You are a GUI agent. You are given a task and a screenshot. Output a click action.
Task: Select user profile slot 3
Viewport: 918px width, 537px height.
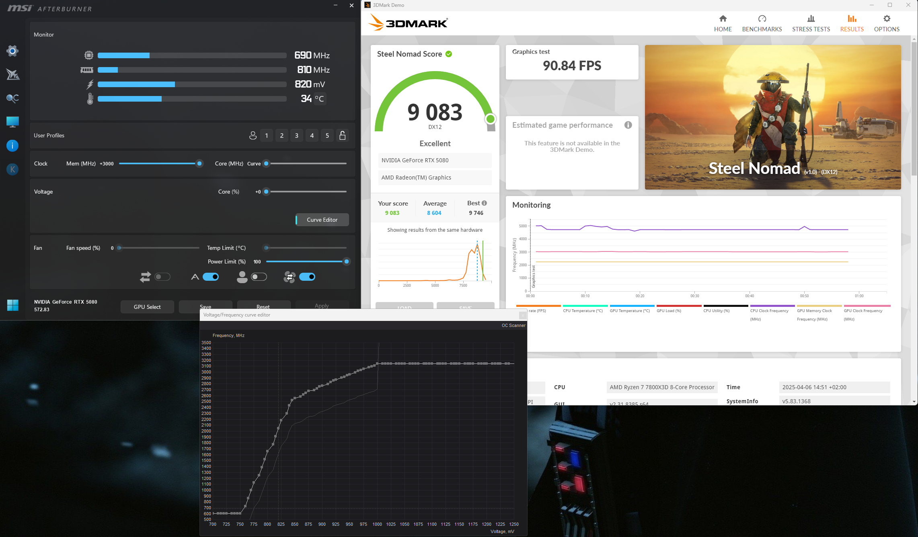(297, 135)
